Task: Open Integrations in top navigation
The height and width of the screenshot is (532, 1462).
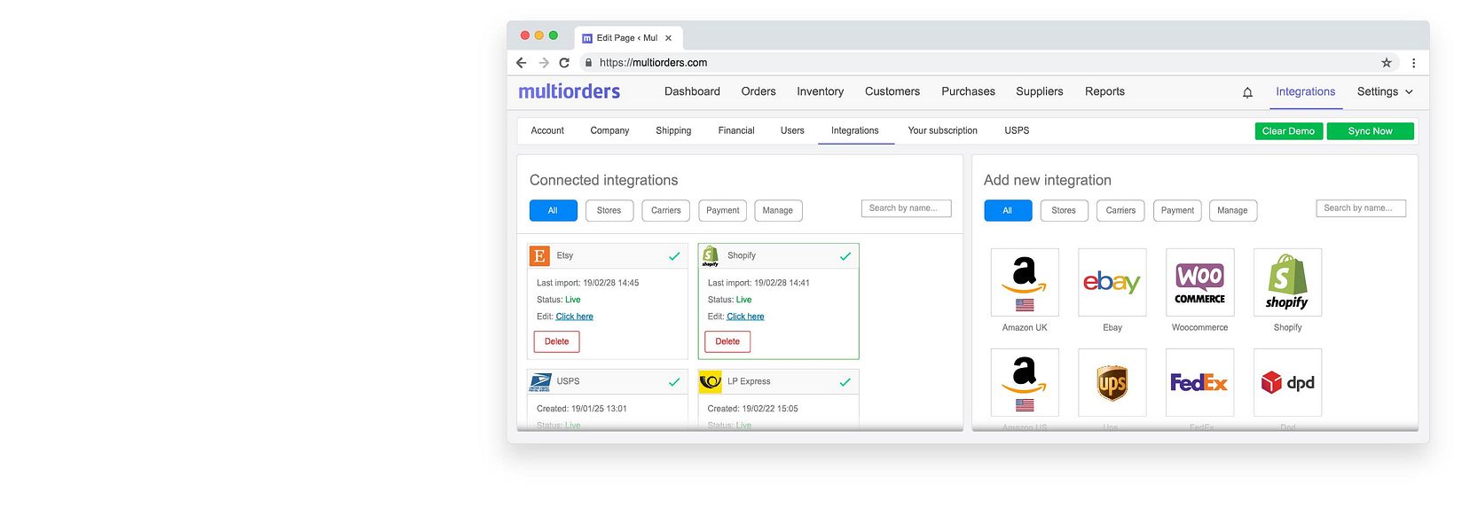Action: tap(1305, 91)
